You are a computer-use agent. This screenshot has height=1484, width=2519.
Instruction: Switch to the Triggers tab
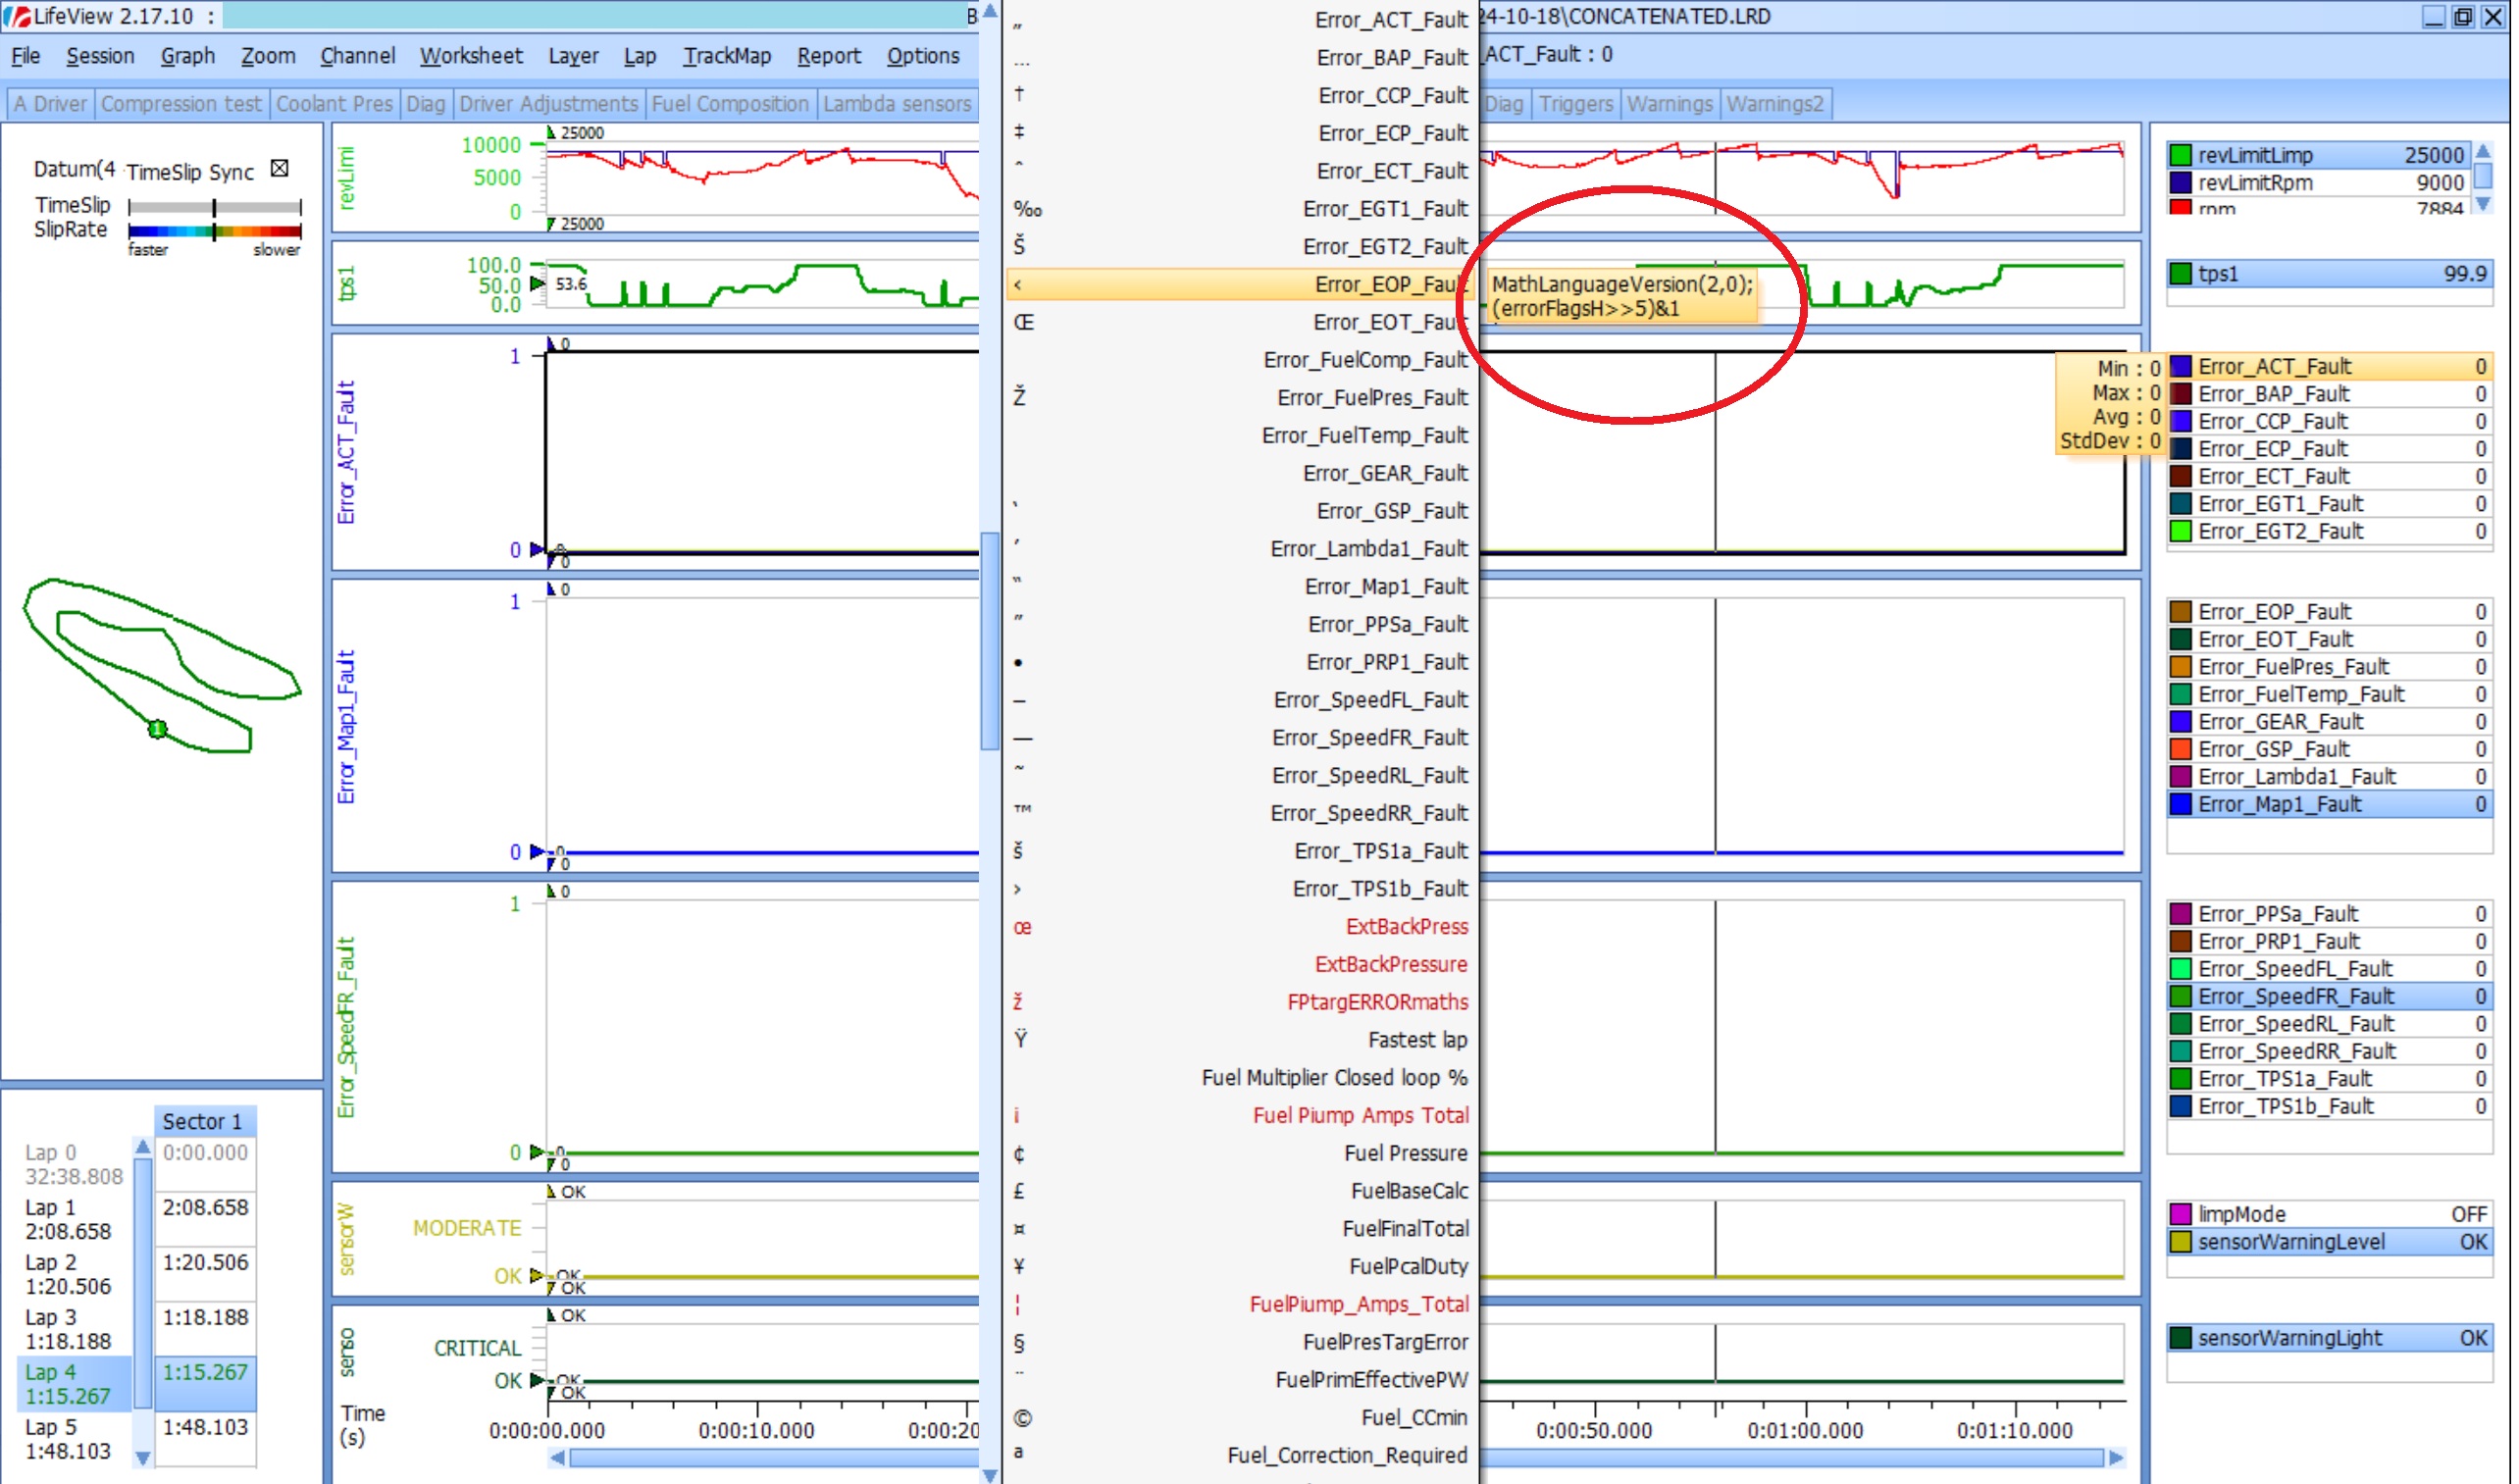tap(1575, 103)
